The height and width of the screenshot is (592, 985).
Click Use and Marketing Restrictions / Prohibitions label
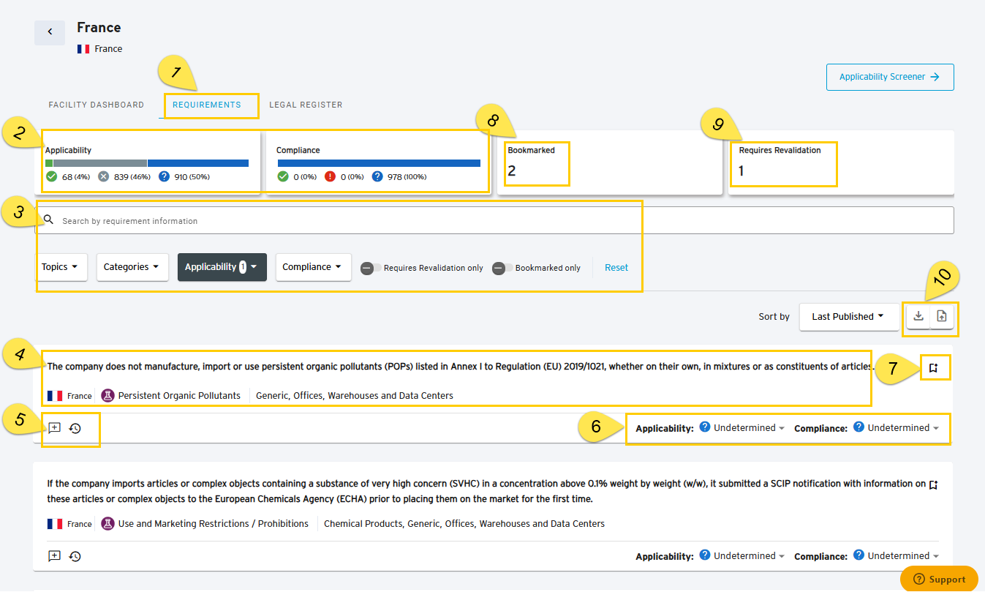tap(214, 524)
